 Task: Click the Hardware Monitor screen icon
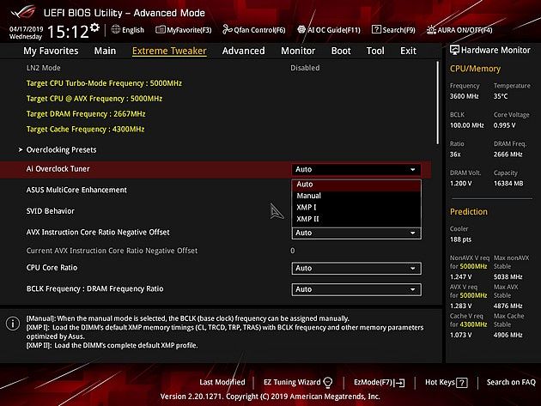[x=454, y=50]
